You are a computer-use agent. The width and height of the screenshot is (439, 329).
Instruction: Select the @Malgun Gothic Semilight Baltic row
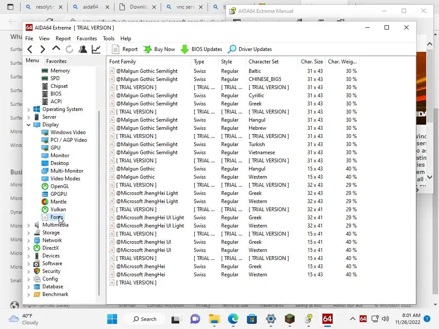click(x=233, y=71)
